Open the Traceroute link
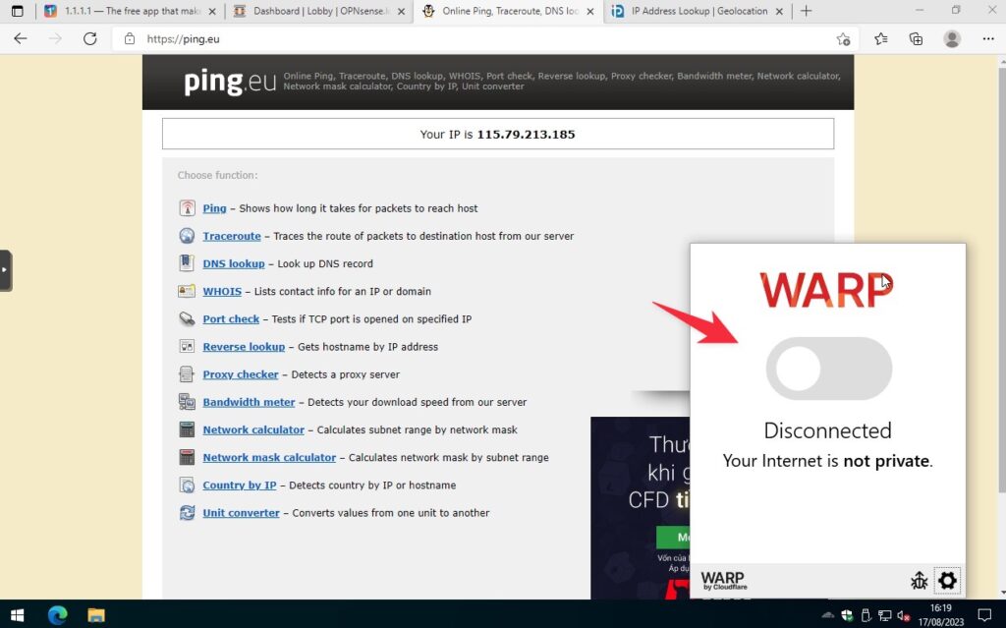1006x628 pixels. (x=232, y=236)
